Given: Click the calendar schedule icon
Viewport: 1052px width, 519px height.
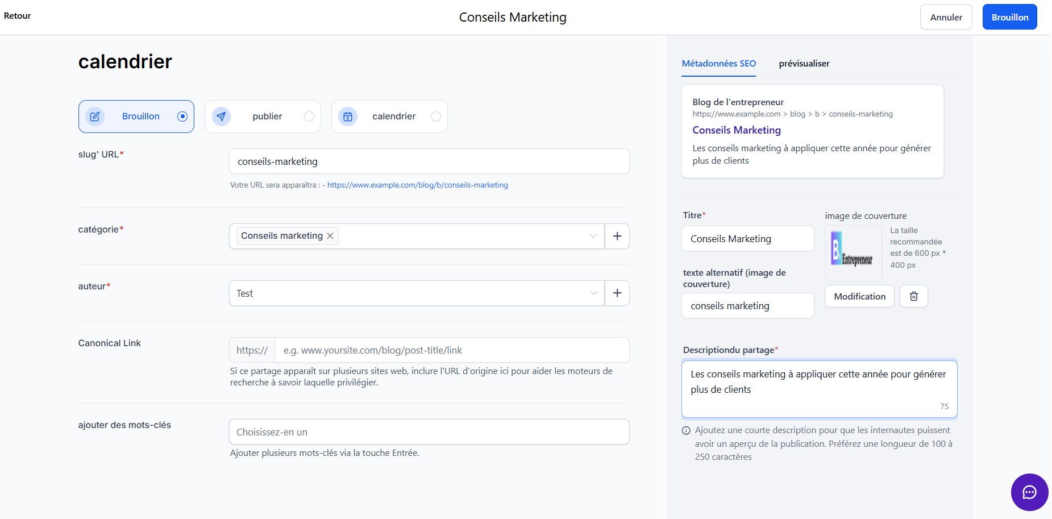Looking at the screenshot, I should 348,117.
